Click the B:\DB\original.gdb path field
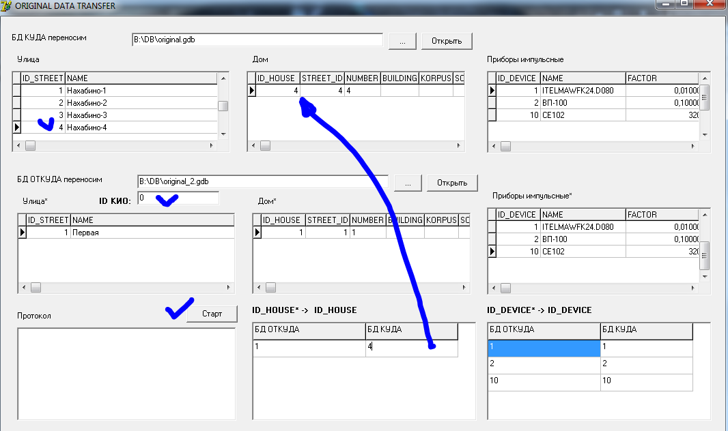The image size is (728, 431). (257, 40)
